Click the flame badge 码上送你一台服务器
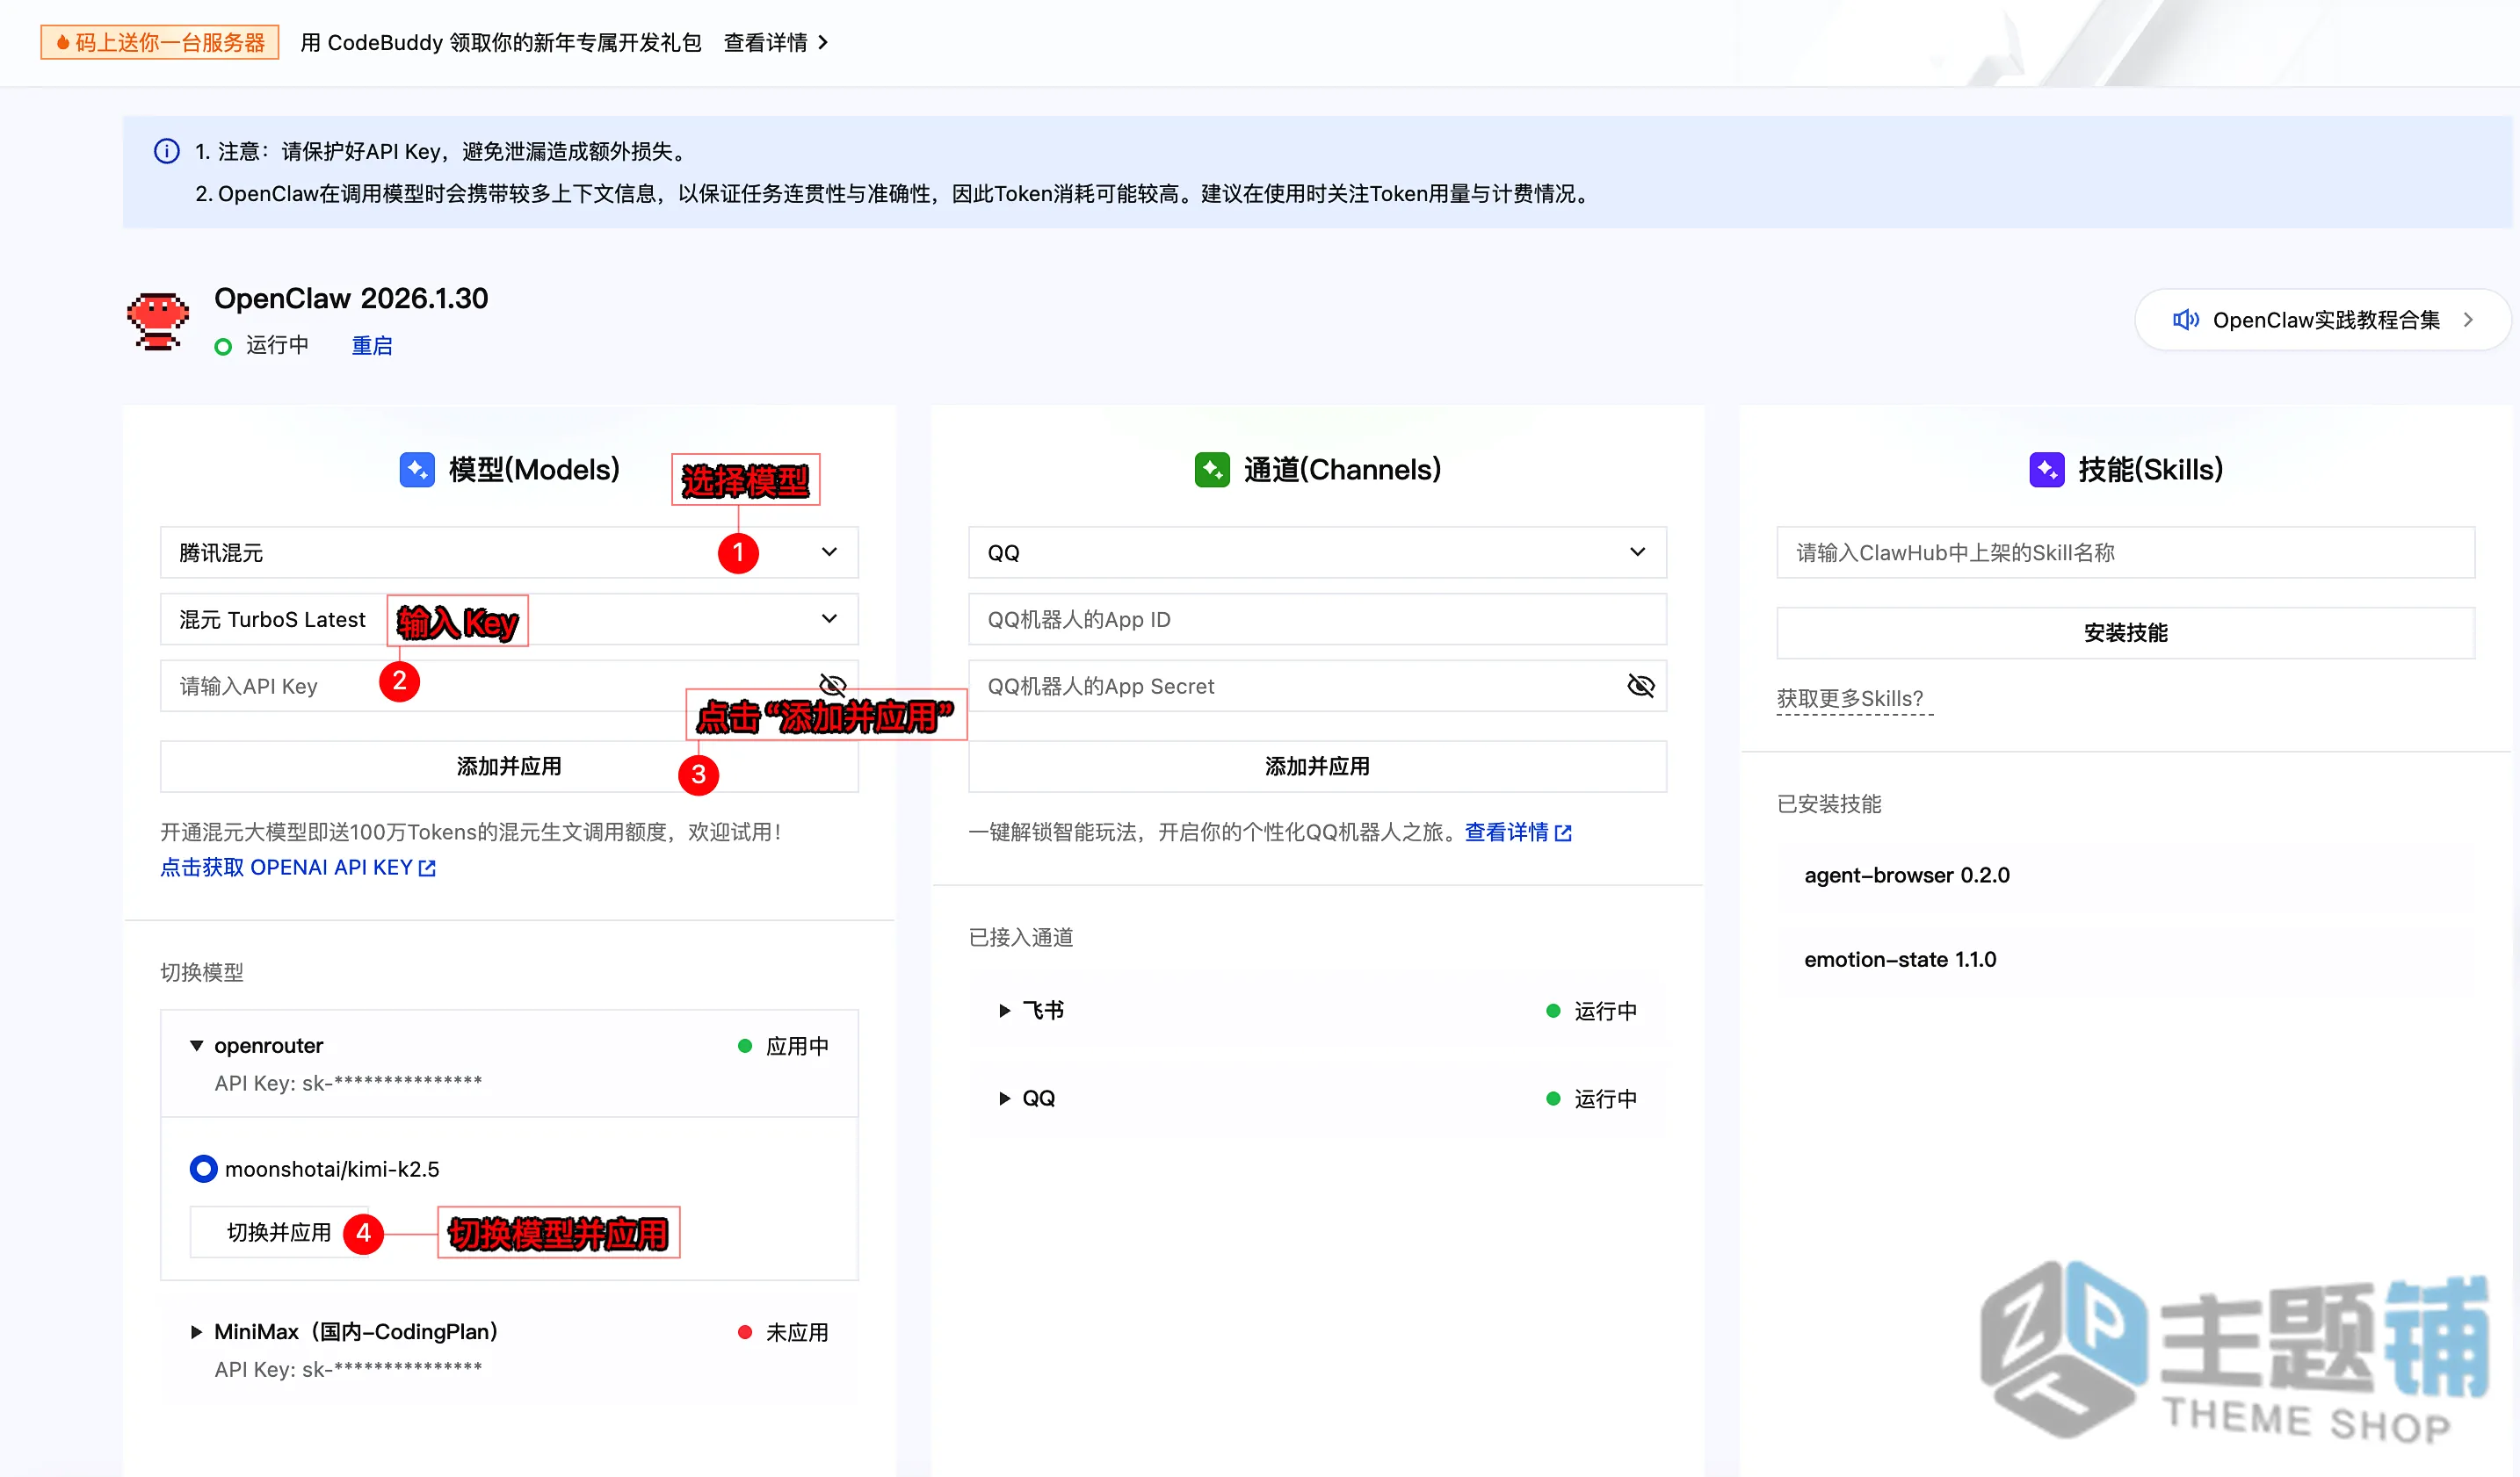2520x1477 pixels. (x=160, y=42)
